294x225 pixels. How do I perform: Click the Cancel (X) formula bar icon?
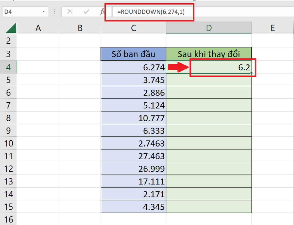coord(70,12)
